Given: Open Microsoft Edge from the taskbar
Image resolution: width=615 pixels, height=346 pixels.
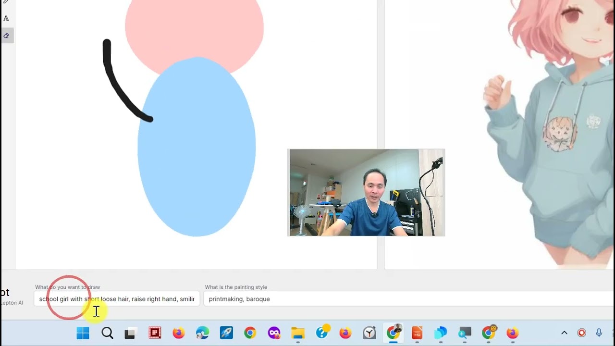Looking at the screenshot, I should [x=202, y=333].
